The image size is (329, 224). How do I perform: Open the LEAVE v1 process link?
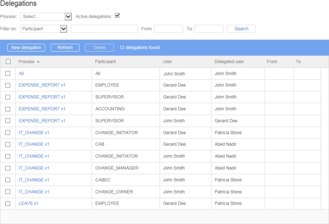[x=28, y=203]
